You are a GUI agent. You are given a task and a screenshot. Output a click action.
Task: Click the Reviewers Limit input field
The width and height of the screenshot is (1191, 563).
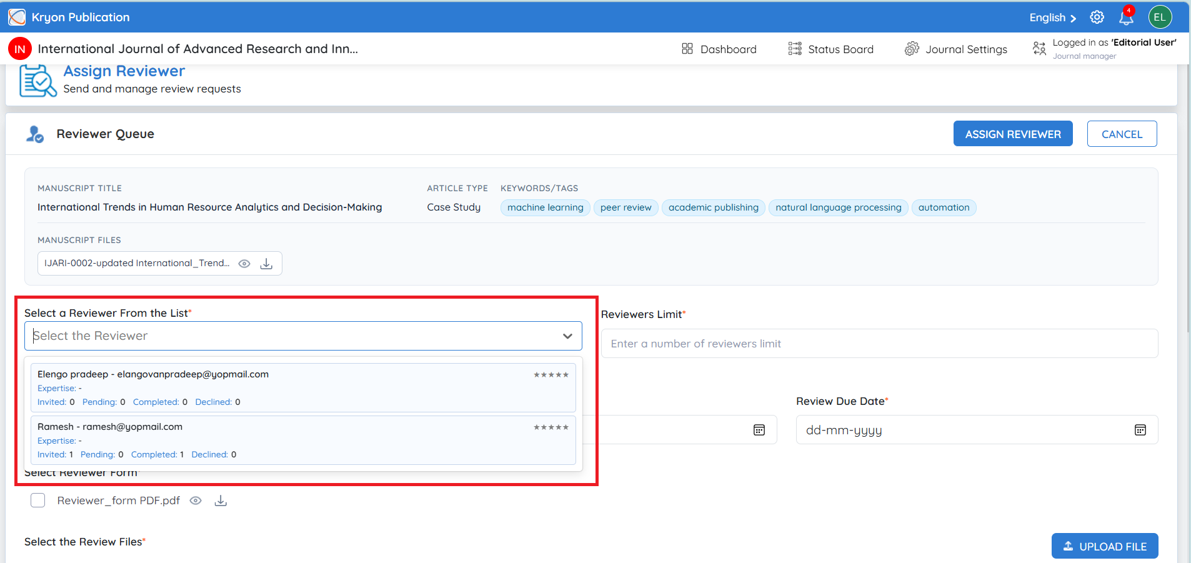coord(879,344)
